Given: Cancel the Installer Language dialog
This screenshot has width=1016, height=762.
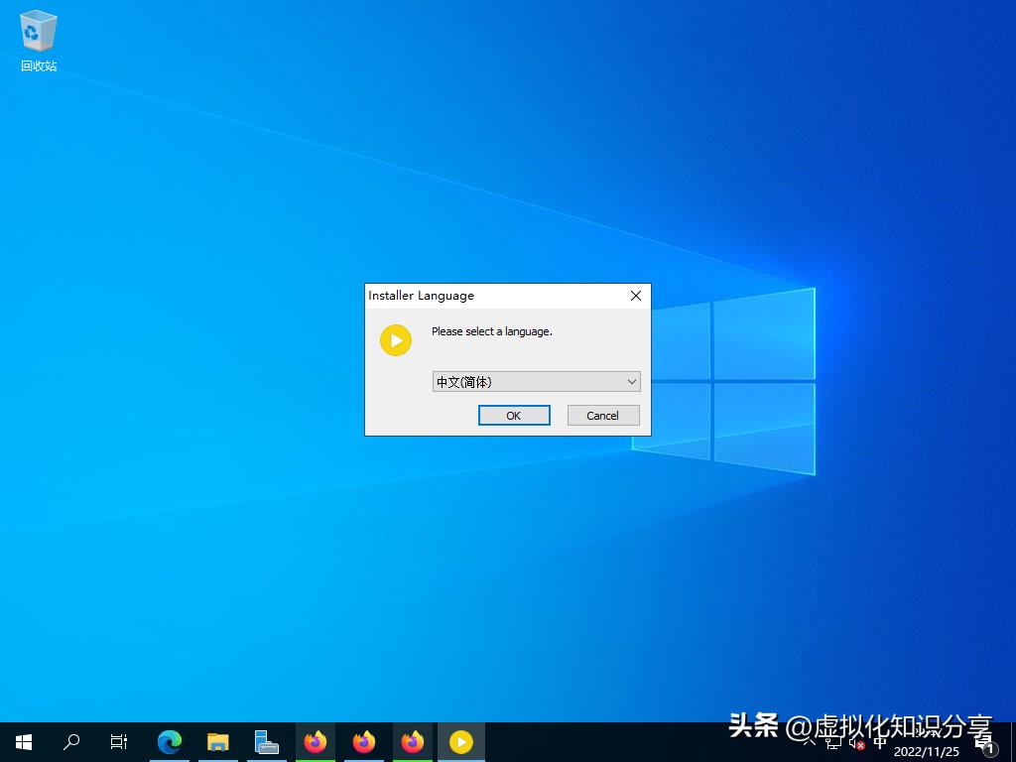Looking at the screenshot, I should [x=602, y=415].
